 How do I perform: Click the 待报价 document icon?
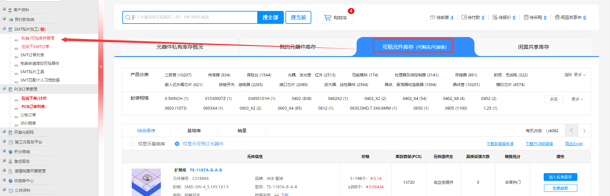click(495, 17)
